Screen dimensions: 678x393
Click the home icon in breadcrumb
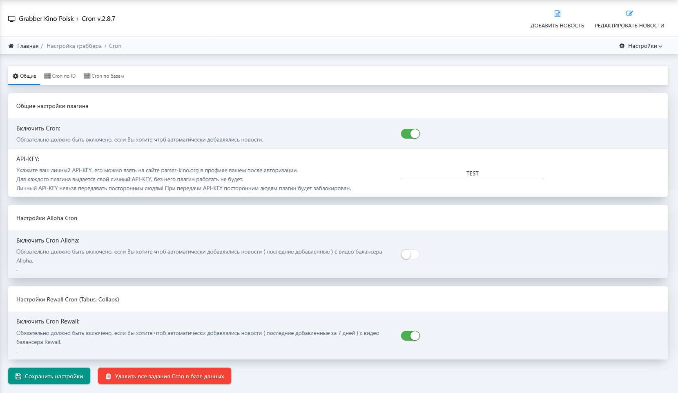pos(11,46)
